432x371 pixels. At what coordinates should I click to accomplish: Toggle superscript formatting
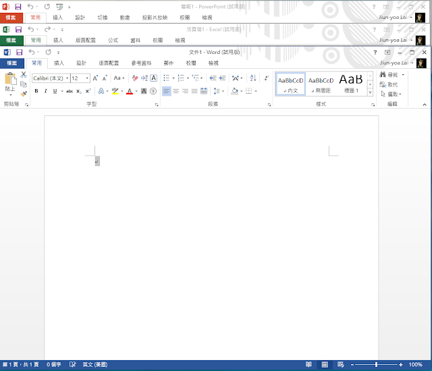(x=88, y=91)
